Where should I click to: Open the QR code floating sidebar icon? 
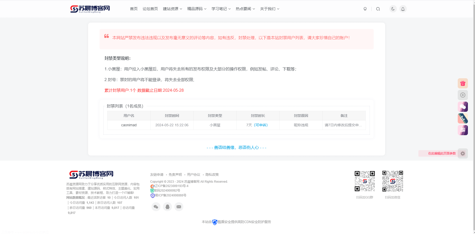pyautogui.click(x=463, y=130)
